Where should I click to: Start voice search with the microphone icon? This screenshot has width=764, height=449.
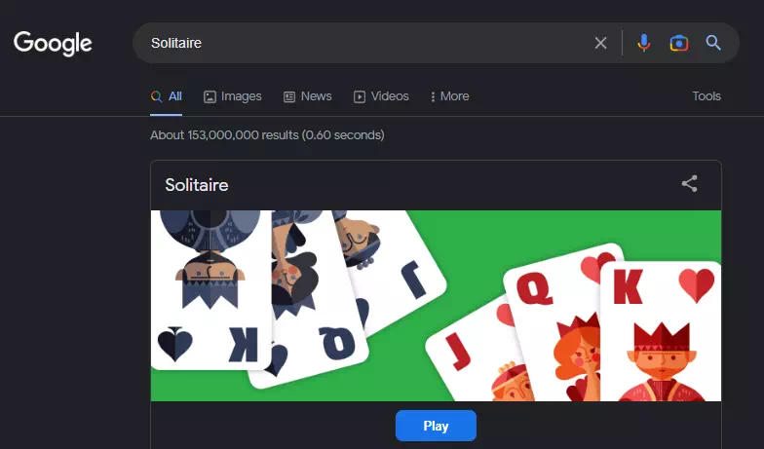click(x=643, y=43)
